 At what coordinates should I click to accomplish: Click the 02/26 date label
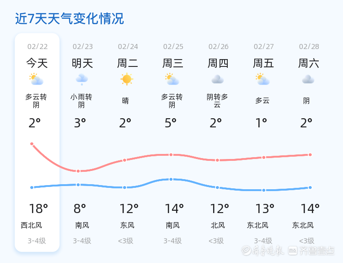(218, 47)
